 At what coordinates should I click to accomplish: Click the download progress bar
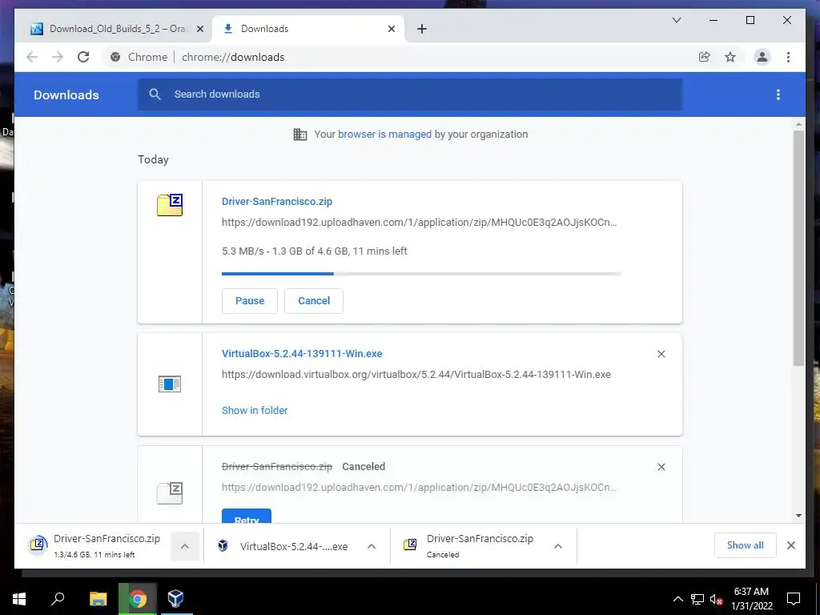click(x=421, y=274)
